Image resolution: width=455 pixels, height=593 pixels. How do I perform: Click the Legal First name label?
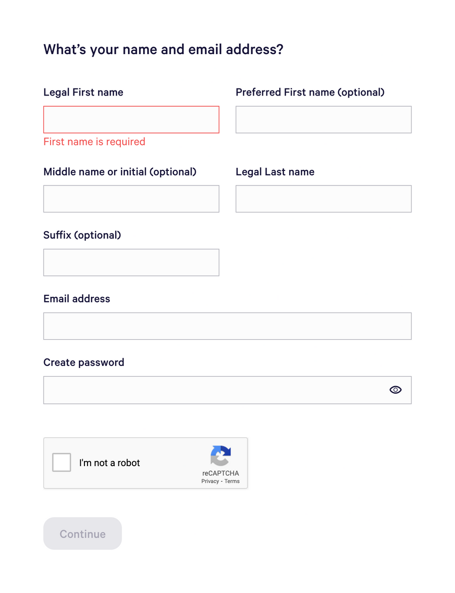coord(83,92)
